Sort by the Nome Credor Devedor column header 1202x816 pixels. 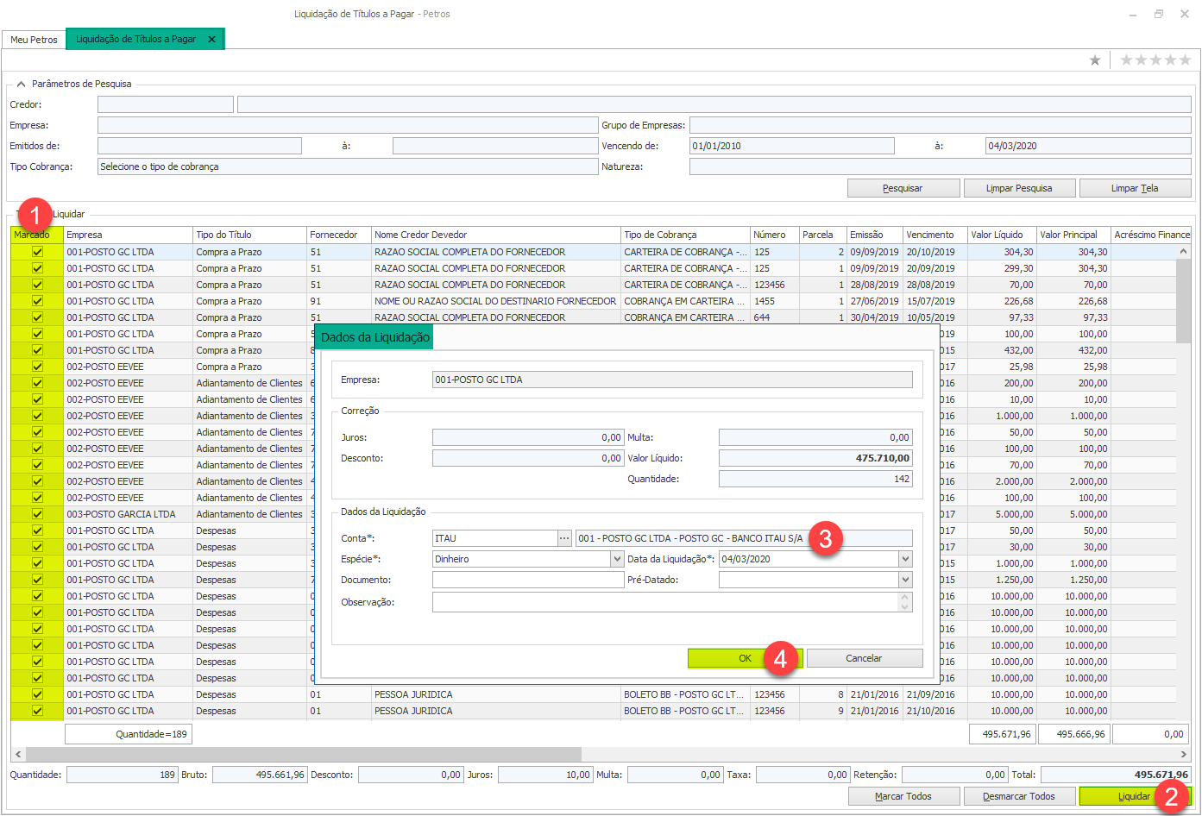pyautogui.click(x=496, y=235)
